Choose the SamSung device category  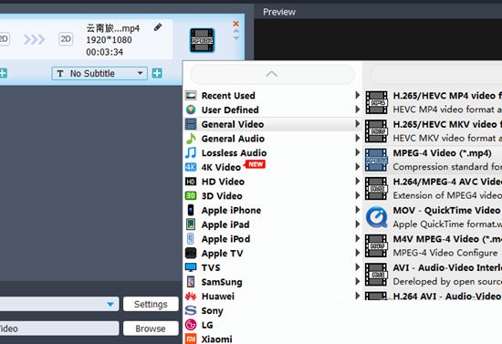tap(273, 282)
